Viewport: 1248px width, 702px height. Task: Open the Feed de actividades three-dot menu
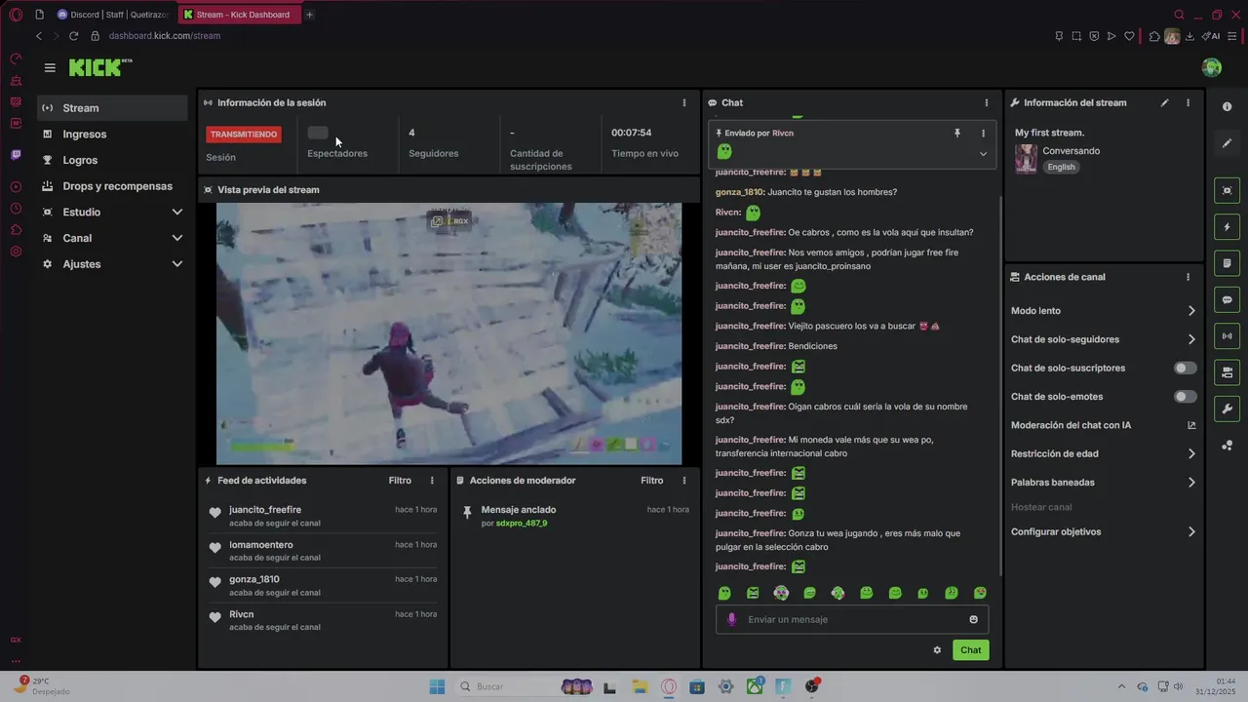[433, 481]
